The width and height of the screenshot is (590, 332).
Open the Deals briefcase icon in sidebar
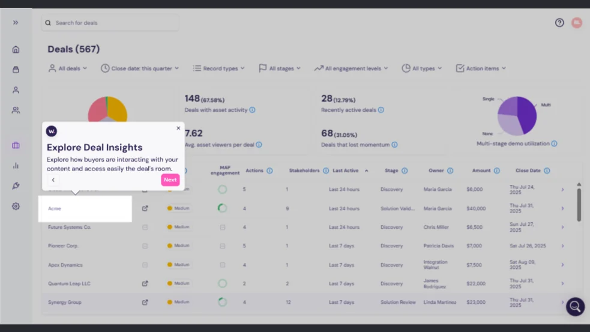point(16,145)
